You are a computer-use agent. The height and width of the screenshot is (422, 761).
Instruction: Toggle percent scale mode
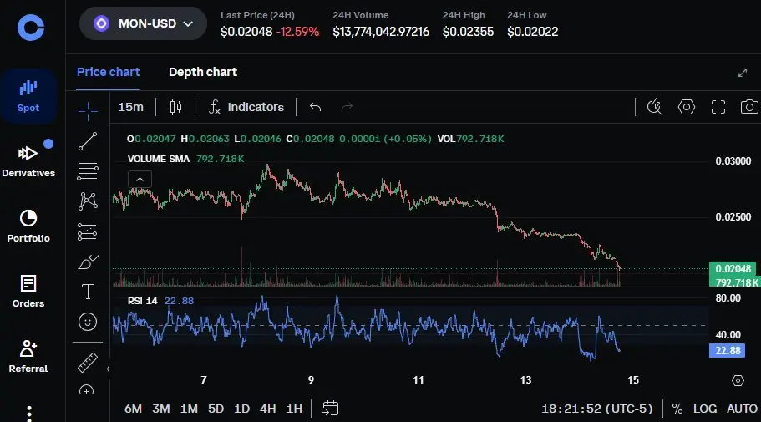[x=677, y=409]
